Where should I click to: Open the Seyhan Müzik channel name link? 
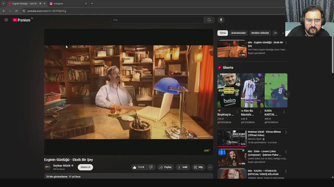click(x=62, y=166)
